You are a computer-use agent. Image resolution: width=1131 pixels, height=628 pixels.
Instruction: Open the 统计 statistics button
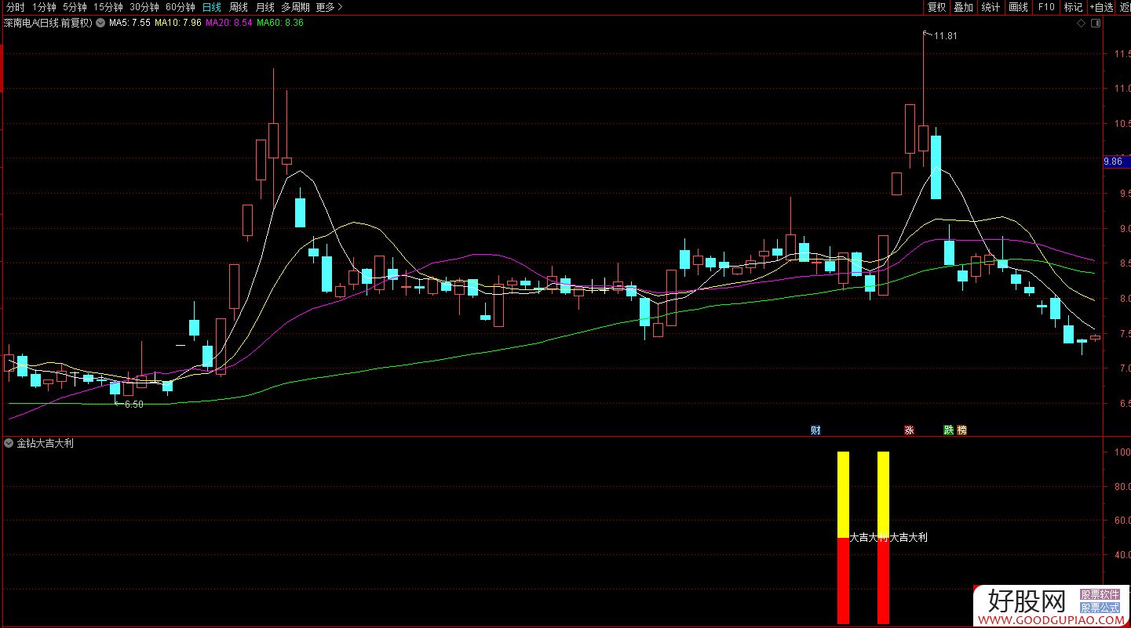click(991, 7)
